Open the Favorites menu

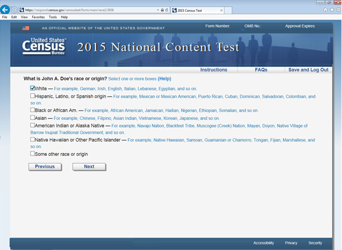tap(38, 17)
